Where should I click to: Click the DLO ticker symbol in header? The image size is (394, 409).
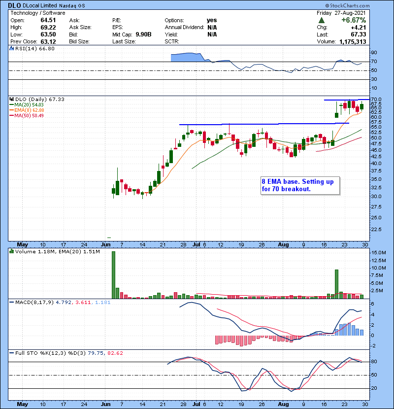14,5
